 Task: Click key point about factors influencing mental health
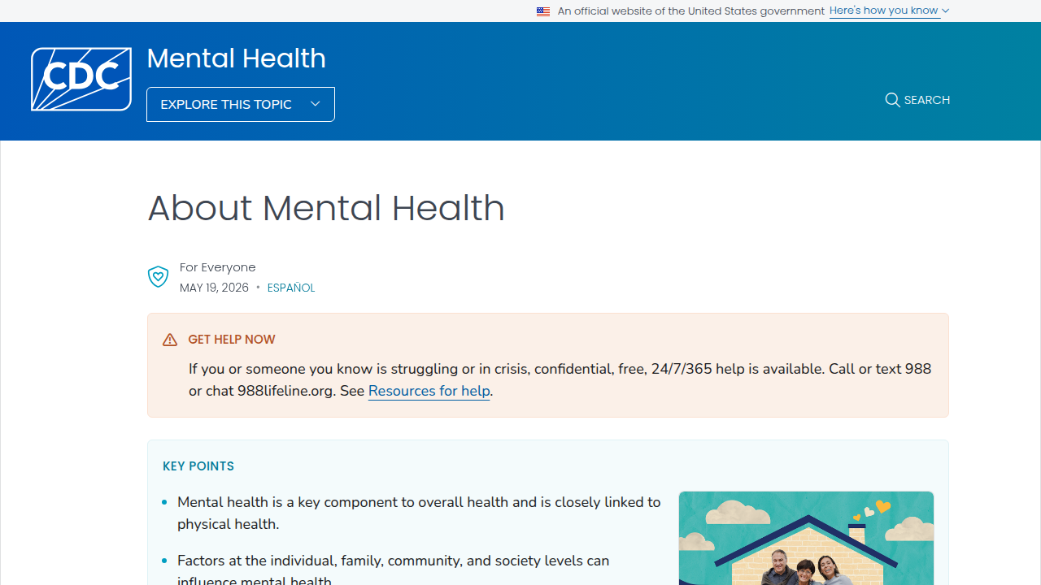point(393,570)
